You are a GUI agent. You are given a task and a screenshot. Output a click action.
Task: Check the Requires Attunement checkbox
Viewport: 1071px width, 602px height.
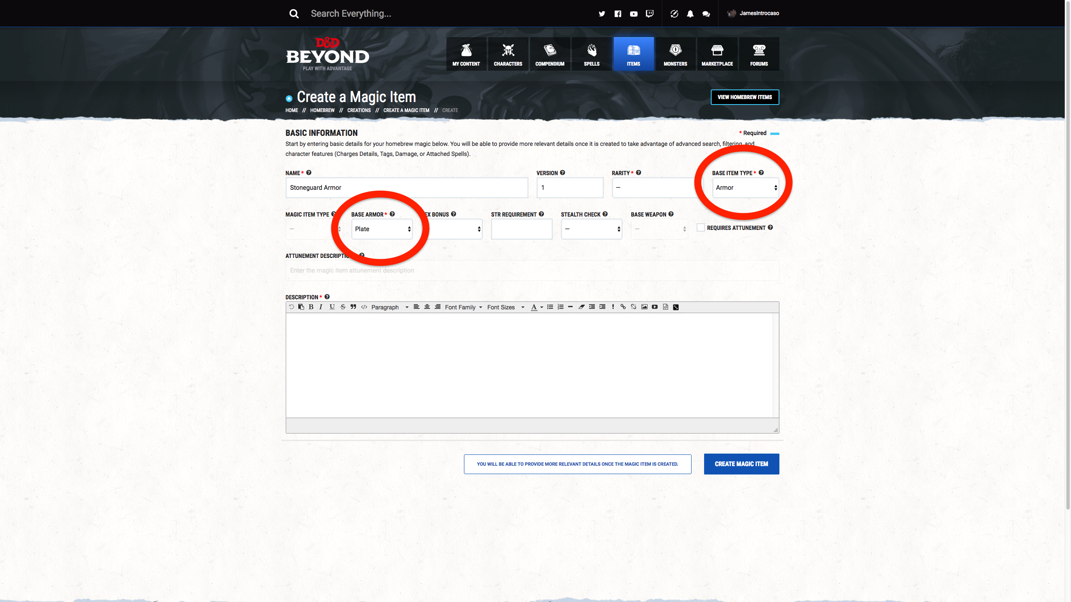click(x=701, y=227)
